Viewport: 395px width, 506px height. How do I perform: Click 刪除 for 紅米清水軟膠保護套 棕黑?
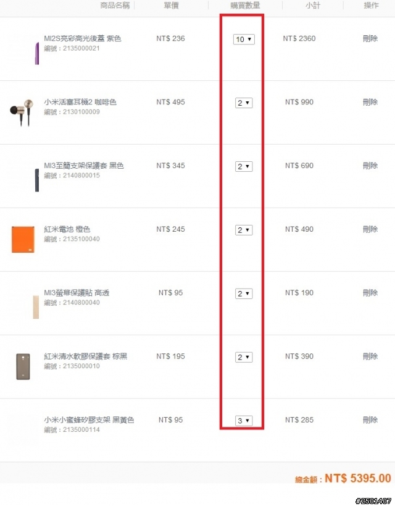click(370, 356)
